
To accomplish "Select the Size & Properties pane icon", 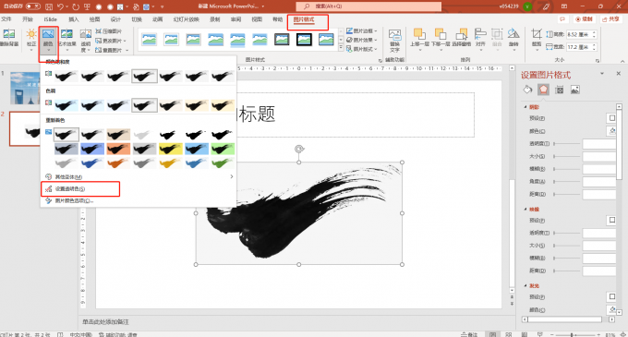I will click(x=560, y=90).
